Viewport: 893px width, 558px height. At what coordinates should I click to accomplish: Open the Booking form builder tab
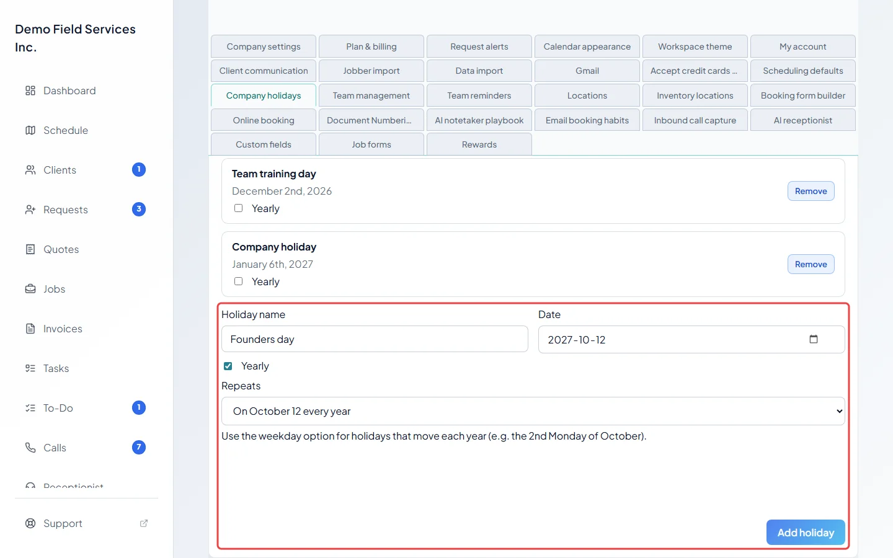tap(803, 95)
